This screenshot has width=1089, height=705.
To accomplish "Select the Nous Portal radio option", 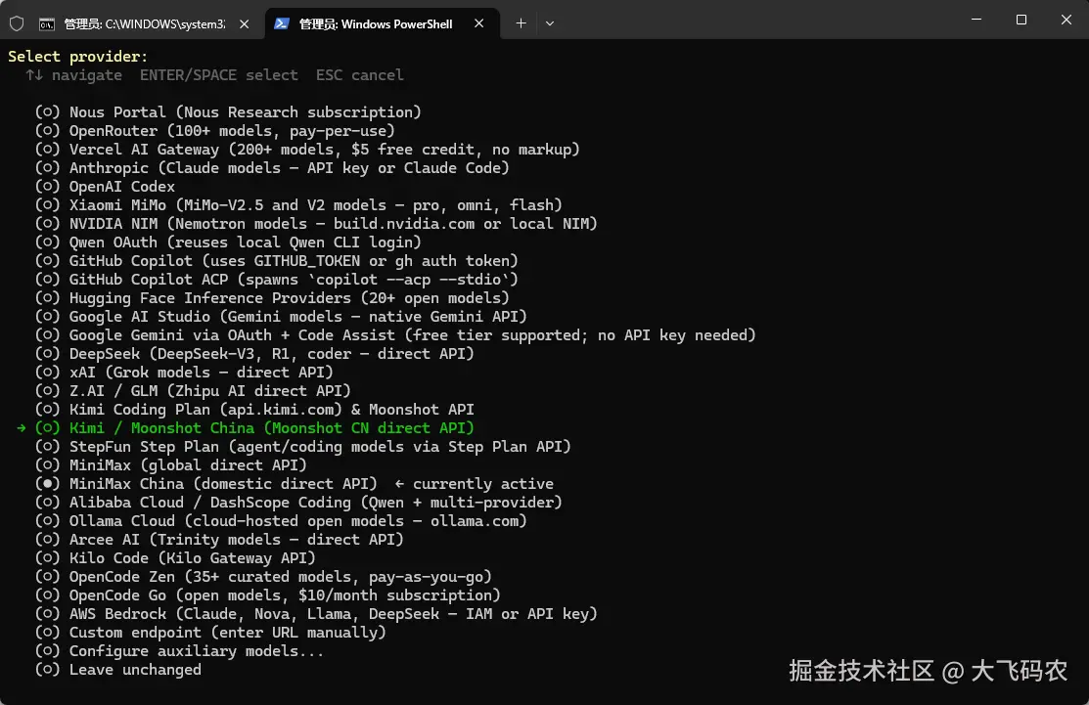I will pyautogui.click(x=47, y=111).
